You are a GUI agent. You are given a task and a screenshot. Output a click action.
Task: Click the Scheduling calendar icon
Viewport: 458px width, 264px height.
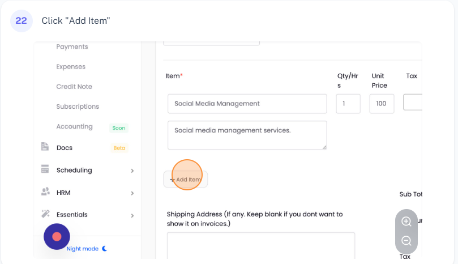[x=45, y=169]
